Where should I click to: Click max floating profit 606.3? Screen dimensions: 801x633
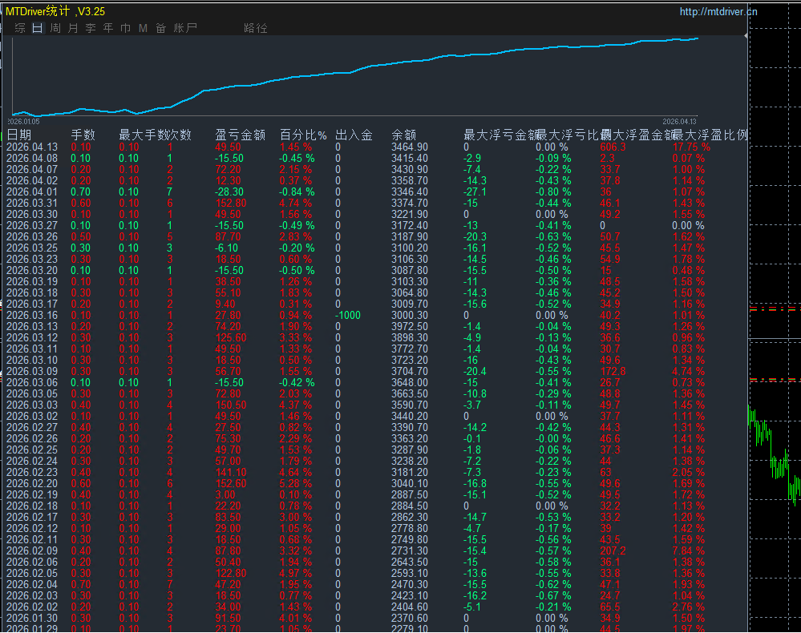pos(613,147)
